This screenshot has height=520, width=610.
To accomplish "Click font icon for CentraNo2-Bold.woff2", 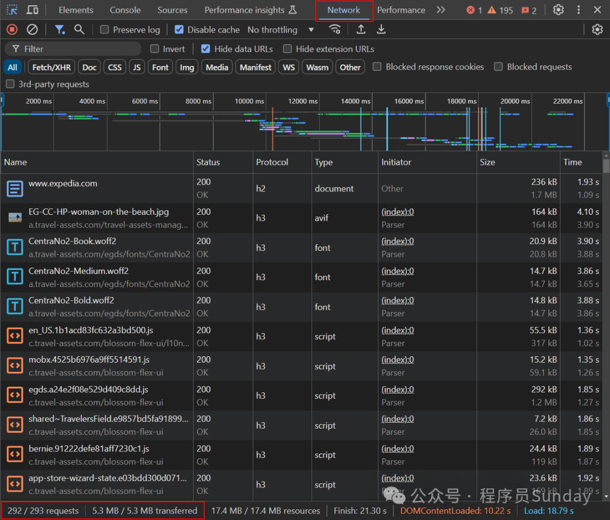I will click(x=15, y=307).
